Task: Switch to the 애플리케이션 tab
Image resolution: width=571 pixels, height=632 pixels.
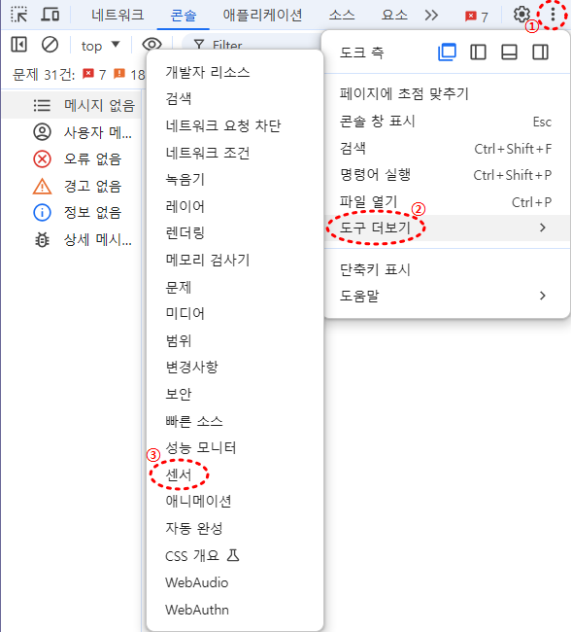Action: click(x=262, y=15)
